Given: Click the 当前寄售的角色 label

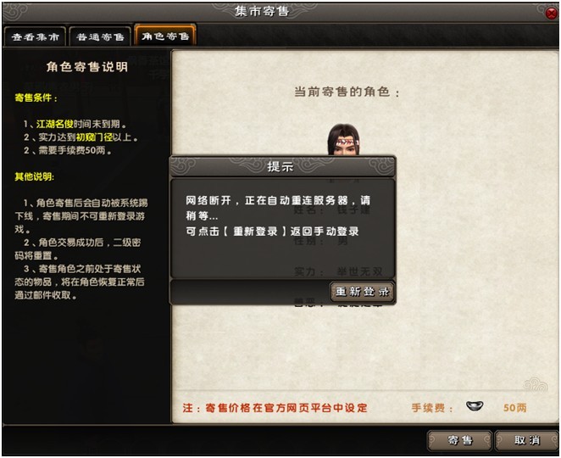Looking at the screenshot, I should point(347,92).
